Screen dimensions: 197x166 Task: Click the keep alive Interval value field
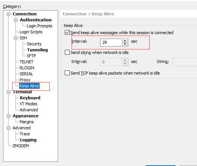point(111,42)
